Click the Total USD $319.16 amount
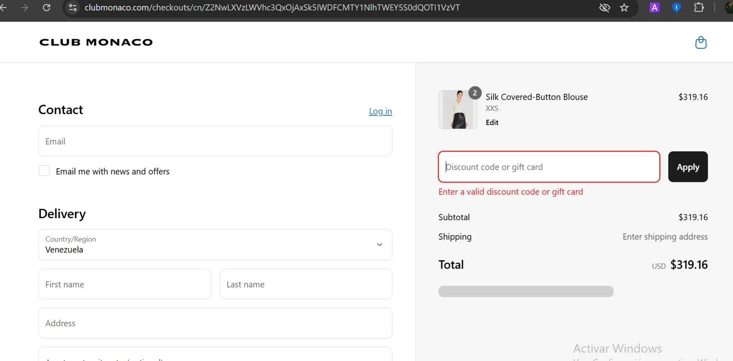The image size is (733, 361). click(x=680, y=265)
